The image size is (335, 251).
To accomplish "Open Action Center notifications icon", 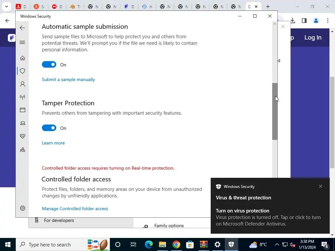I will tap(325, 244).
